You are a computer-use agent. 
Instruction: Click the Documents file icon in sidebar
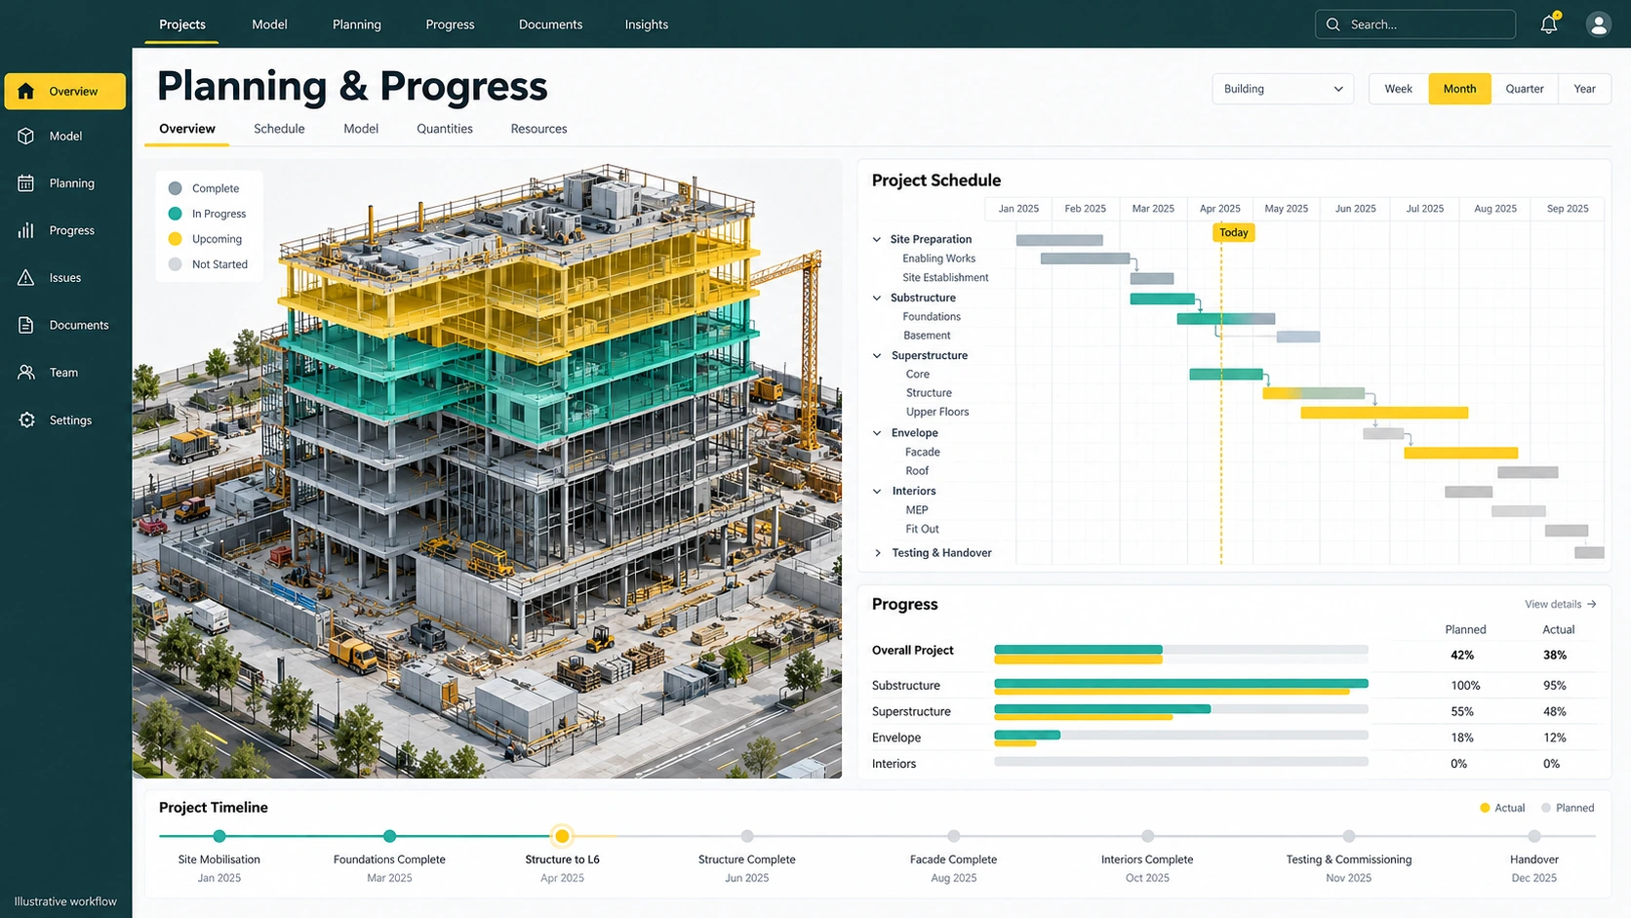[26, 325]
